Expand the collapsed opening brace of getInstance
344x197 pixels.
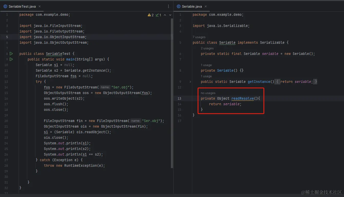coord(277,82)
